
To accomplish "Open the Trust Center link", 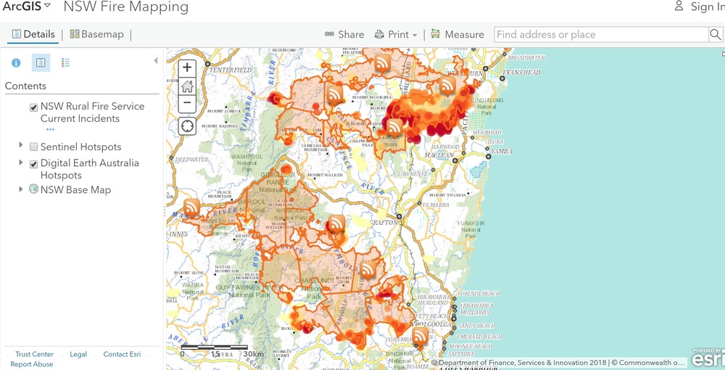I will 34,354.
